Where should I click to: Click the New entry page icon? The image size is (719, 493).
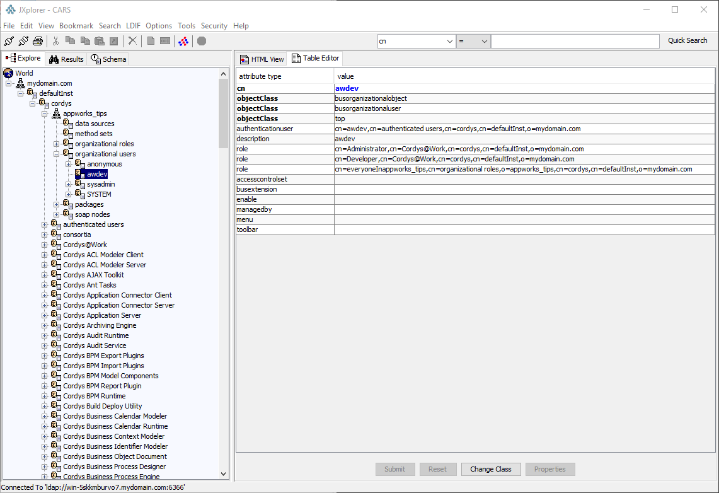pos(151,41)
